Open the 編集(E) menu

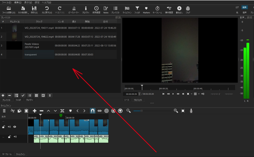click(18, 2)
